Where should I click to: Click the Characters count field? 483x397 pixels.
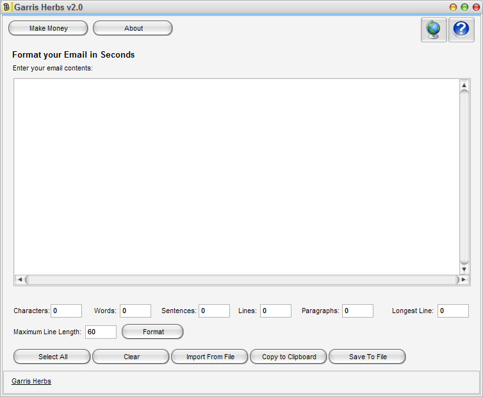[67, 311]
